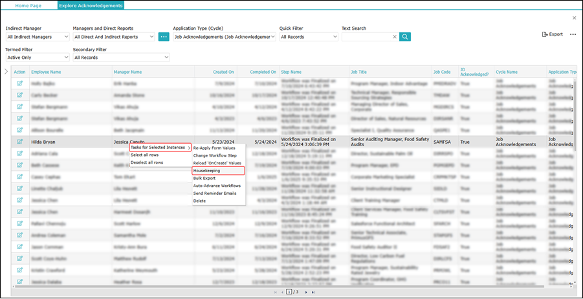The image size is (583, 299).
Task: Clear the Text Search field with X
Action: (x=395, y=37)
